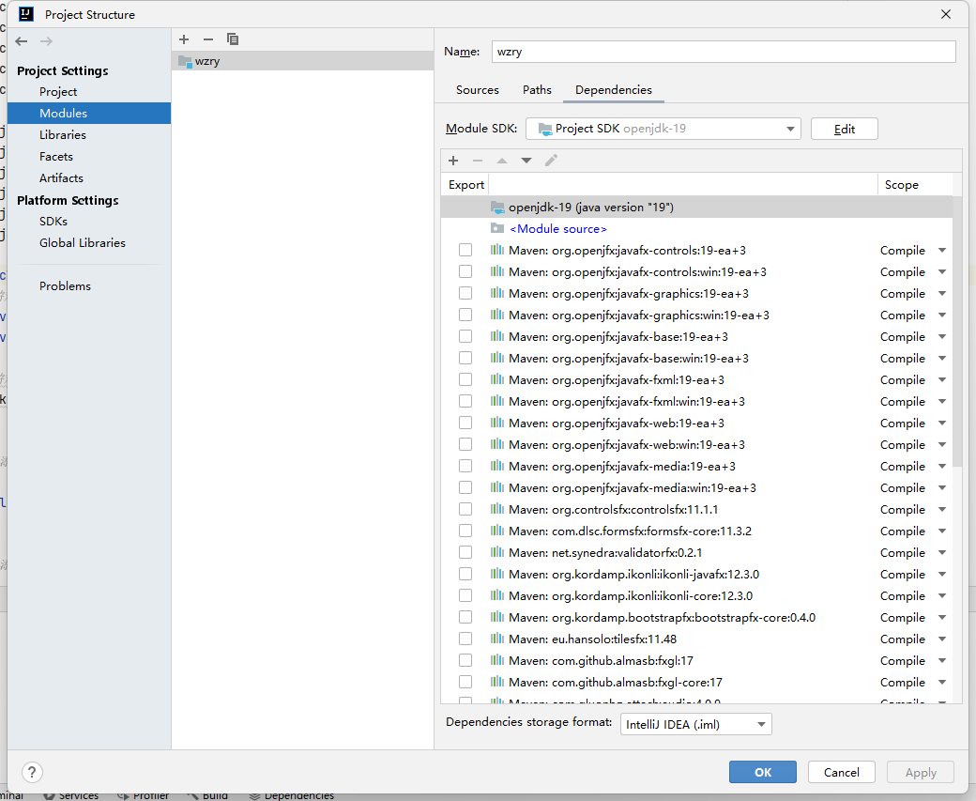Click the openjdk-19 SDK folder icon
This screenshot has height=801, width=976.
[496, 208]
